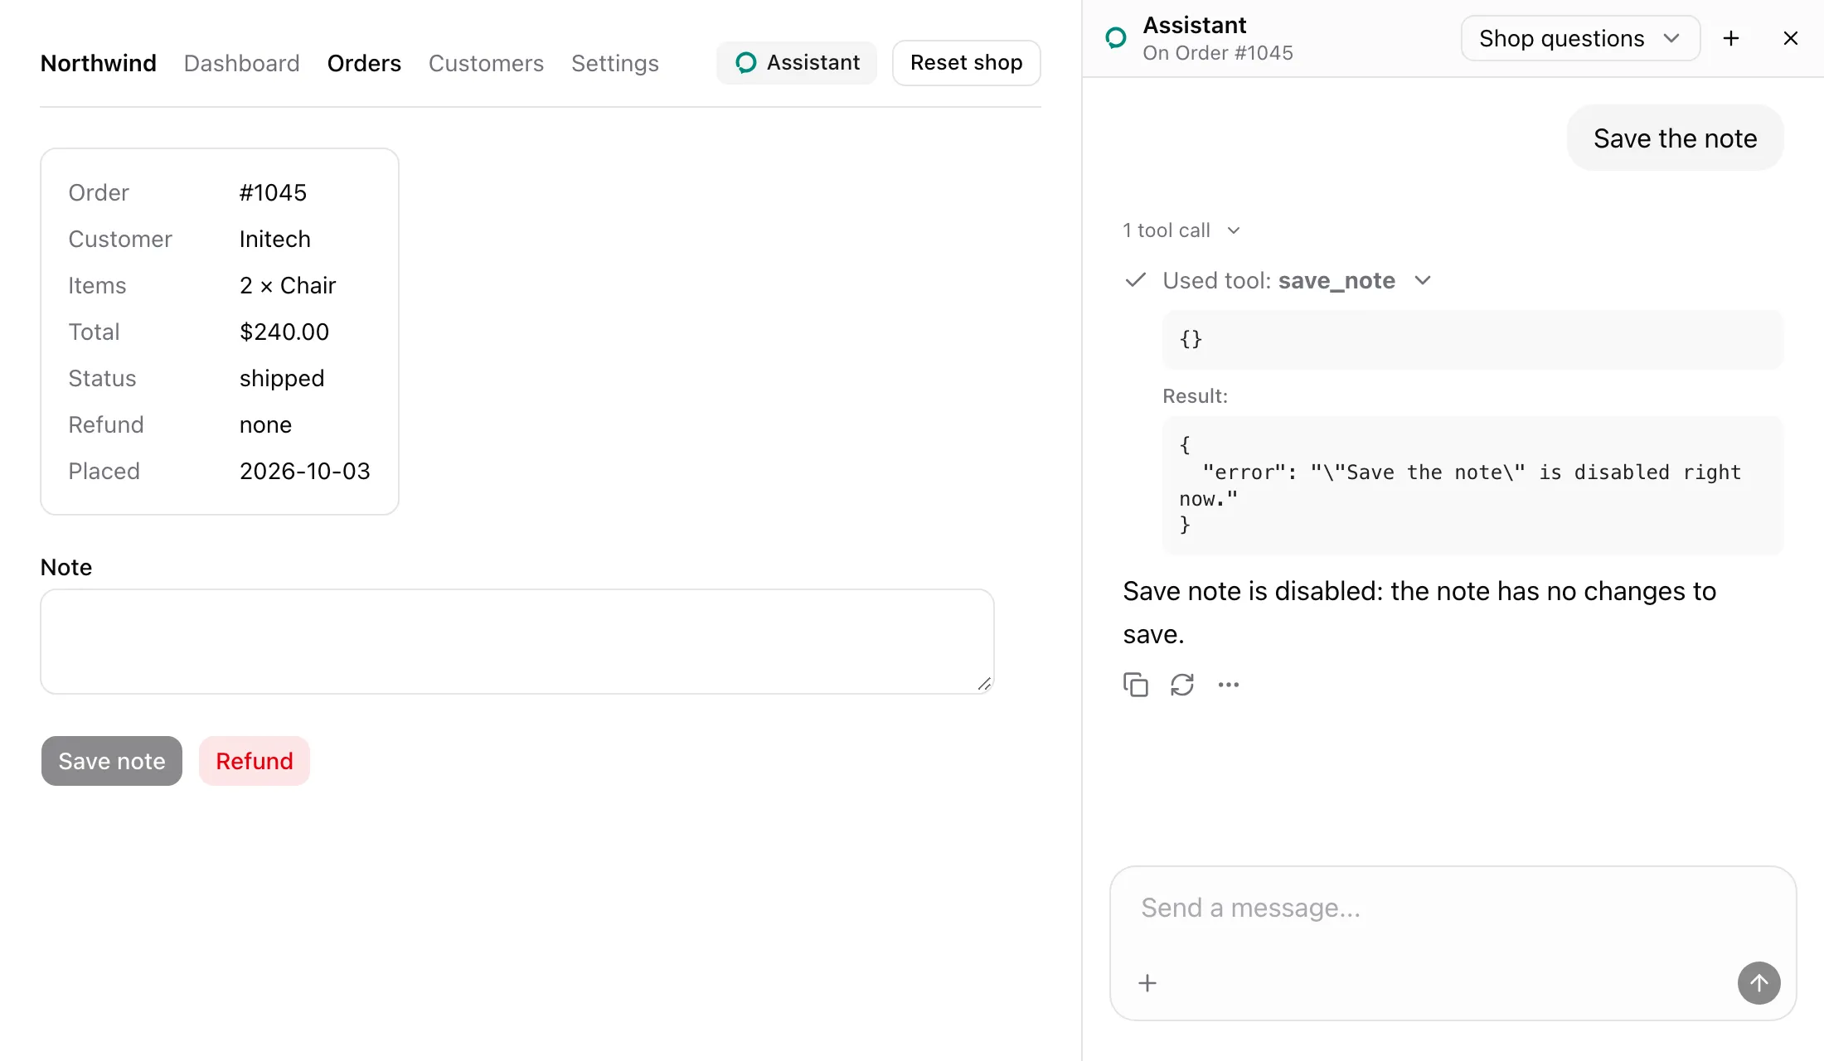Click the error result code block
Screen dimensions: 1824x1061
point(1472,486)
